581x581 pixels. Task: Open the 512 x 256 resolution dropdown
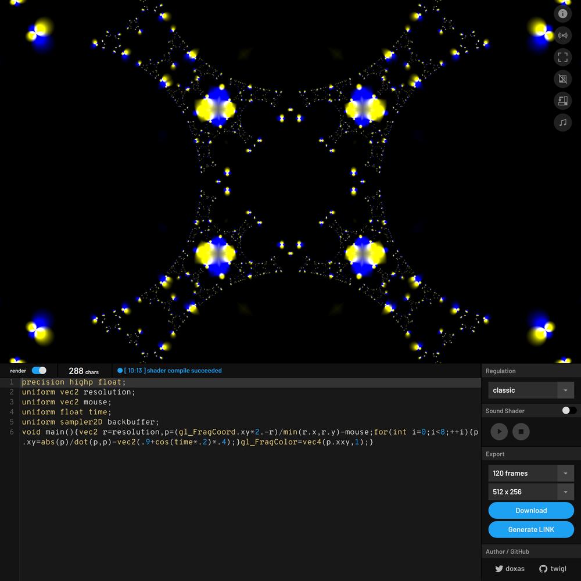coord(531,492)
